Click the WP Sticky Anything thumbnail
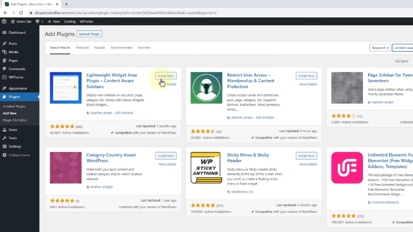 [x=206, y=168]
